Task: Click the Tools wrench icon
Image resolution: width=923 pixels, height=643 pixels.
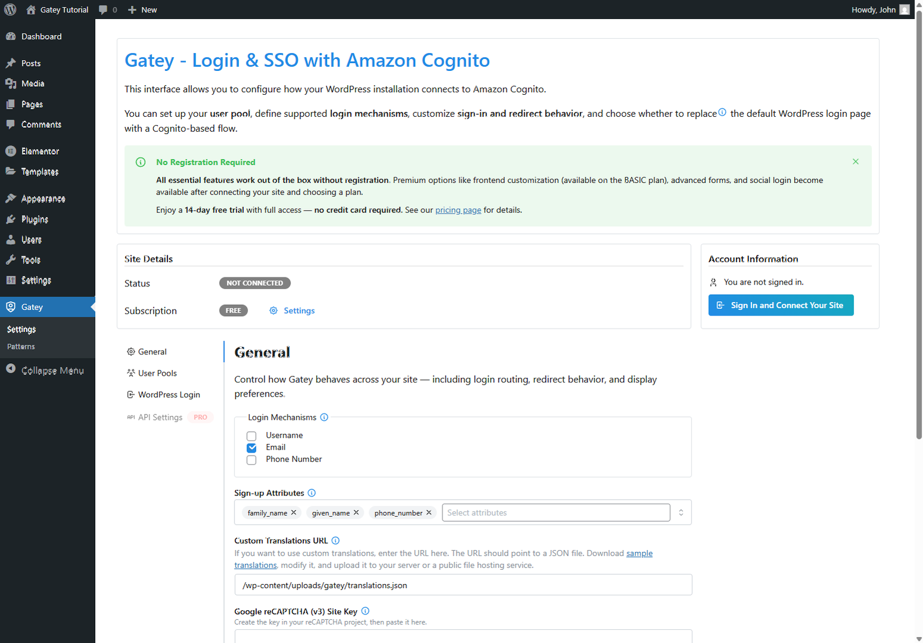Action: [x=11, y=260]
